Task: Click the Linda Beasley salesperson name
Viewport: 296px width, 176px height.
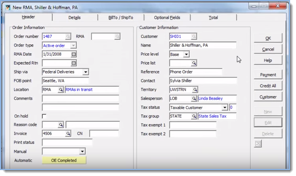Action: tap(210, 98)
